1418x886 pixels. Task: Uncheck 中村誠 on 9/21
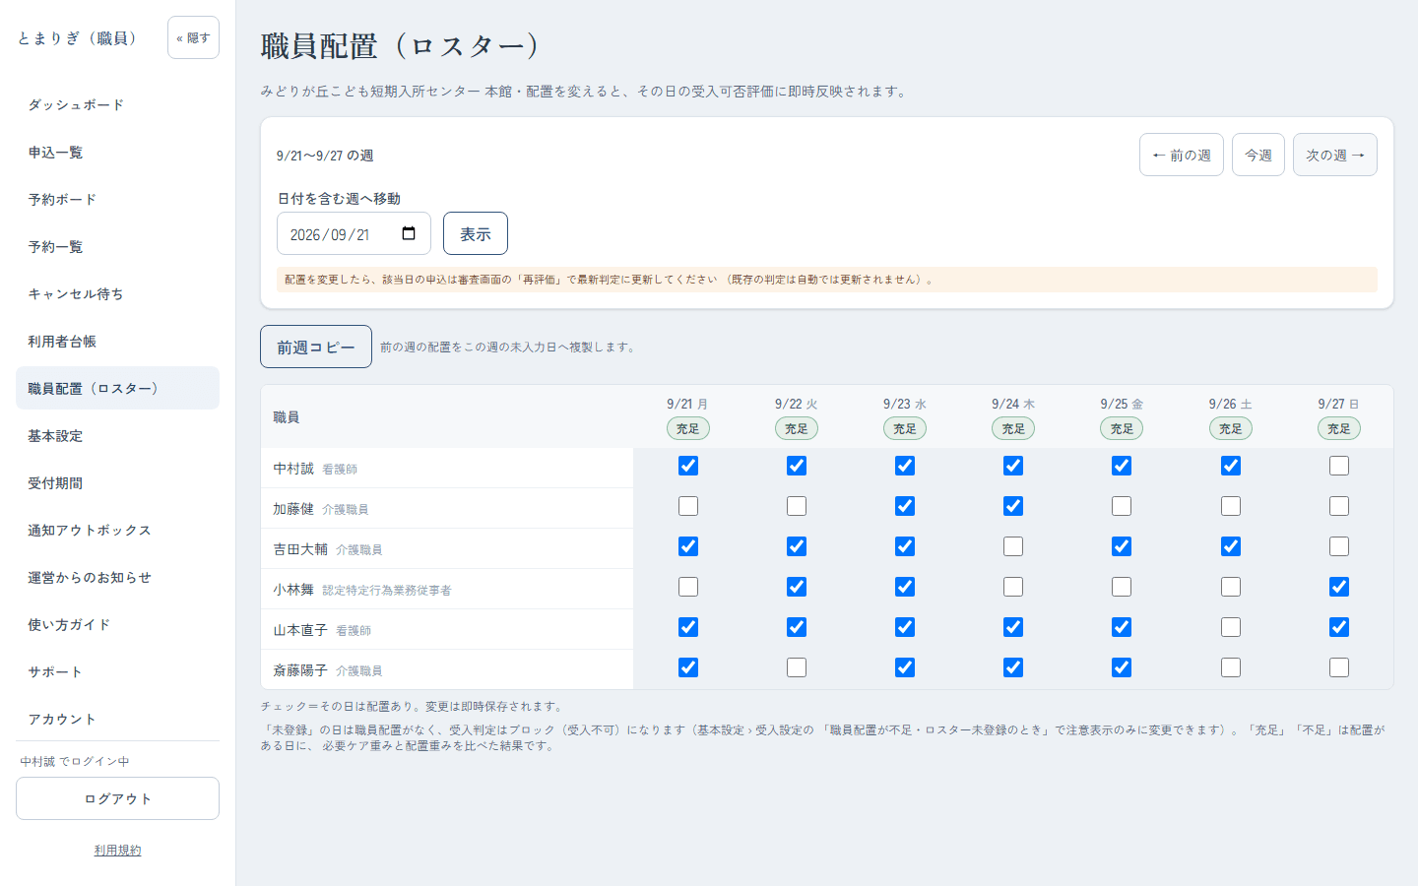(x=688, y=466)
